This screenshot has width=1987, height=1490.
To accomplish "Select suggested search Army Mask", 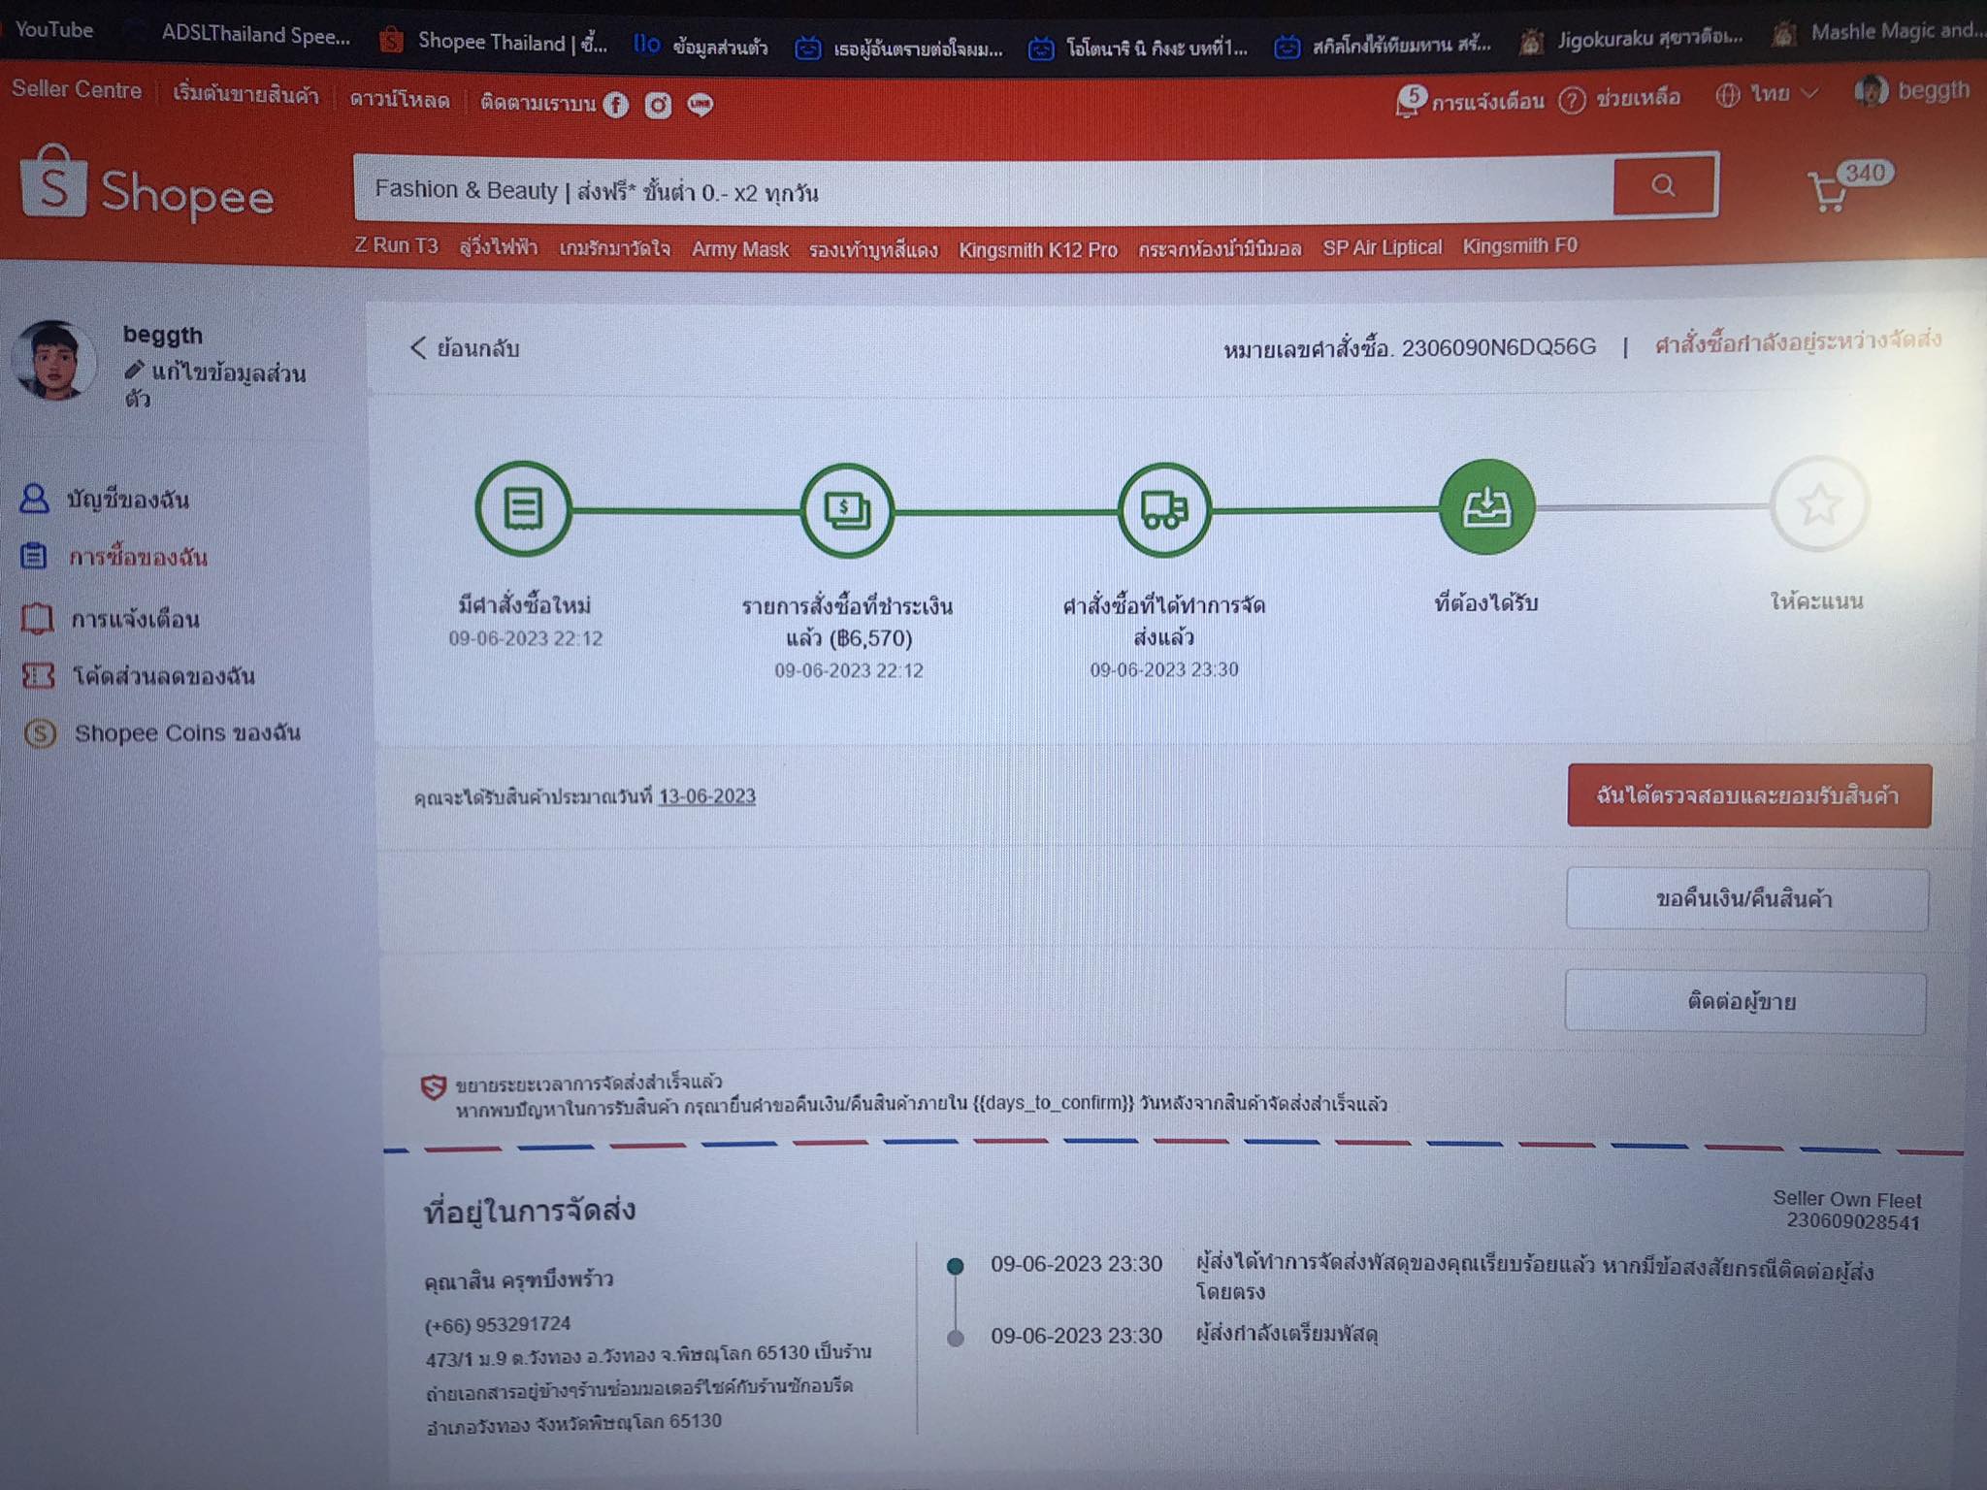I will point(739,250).
